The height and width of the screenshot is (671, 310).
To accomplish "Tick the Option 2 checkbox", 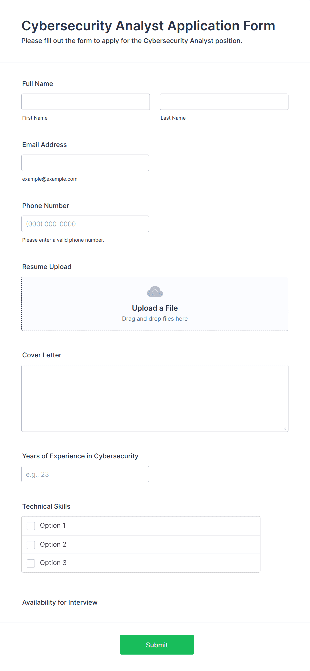I will point(31,545).
